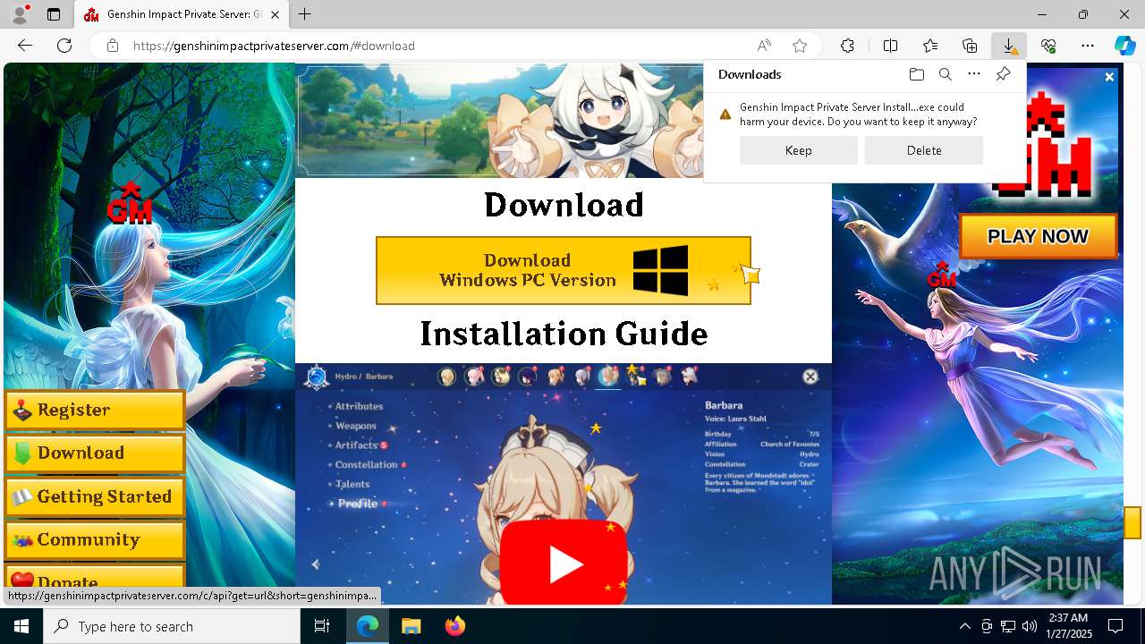The height and width of the screenshot is (644, 1145).
Task: Open tab actions menu
Action: pos(54,14)
